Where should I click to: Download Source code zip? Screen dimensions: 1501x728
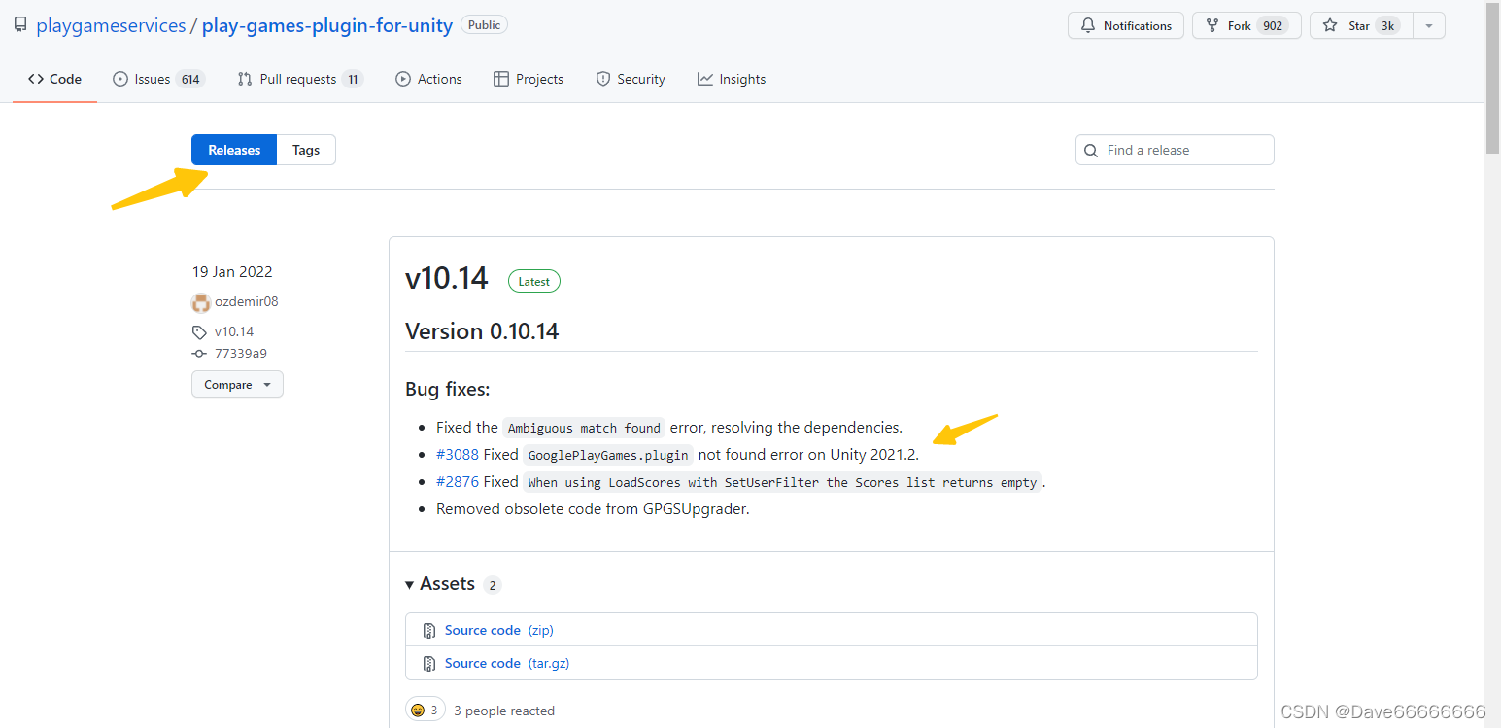498,630
